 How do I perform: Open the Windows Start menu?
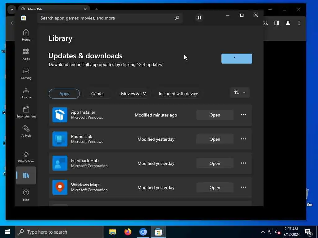click(7, 232)
